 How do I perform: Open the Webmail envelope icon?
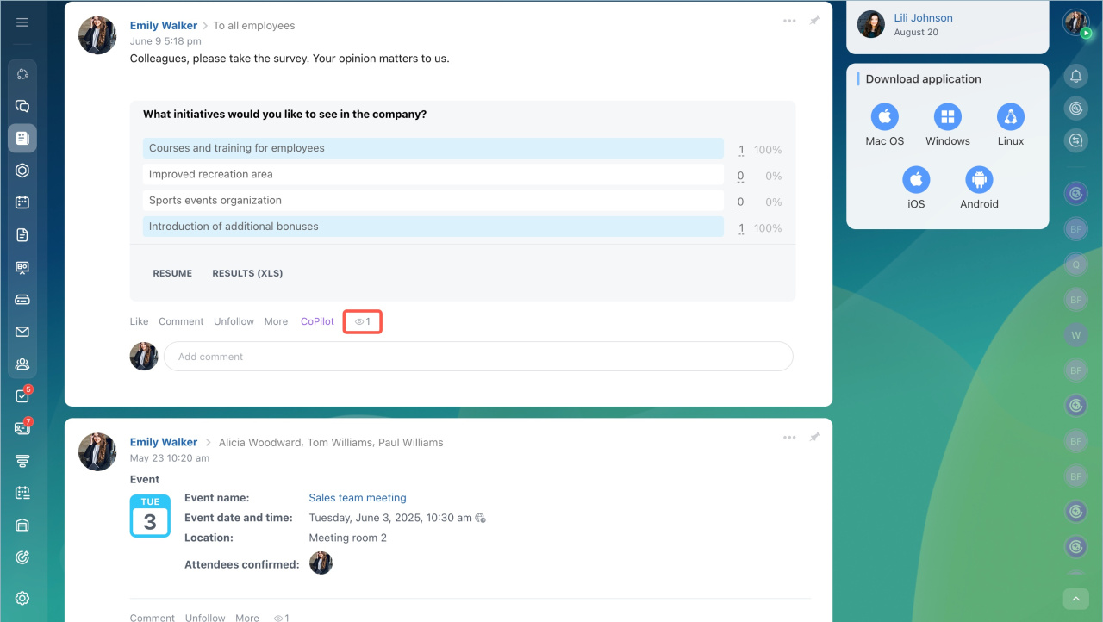point(22,332)
